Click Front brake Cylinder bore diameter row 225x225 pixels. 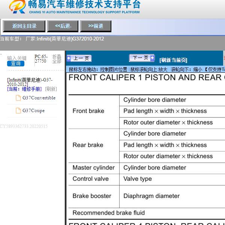point(172,100)
